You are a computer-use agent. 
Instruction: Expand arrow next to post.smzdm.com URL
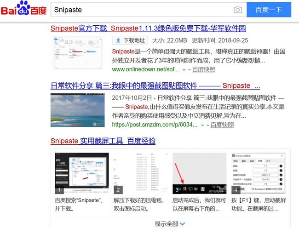[x=202, y=125]
